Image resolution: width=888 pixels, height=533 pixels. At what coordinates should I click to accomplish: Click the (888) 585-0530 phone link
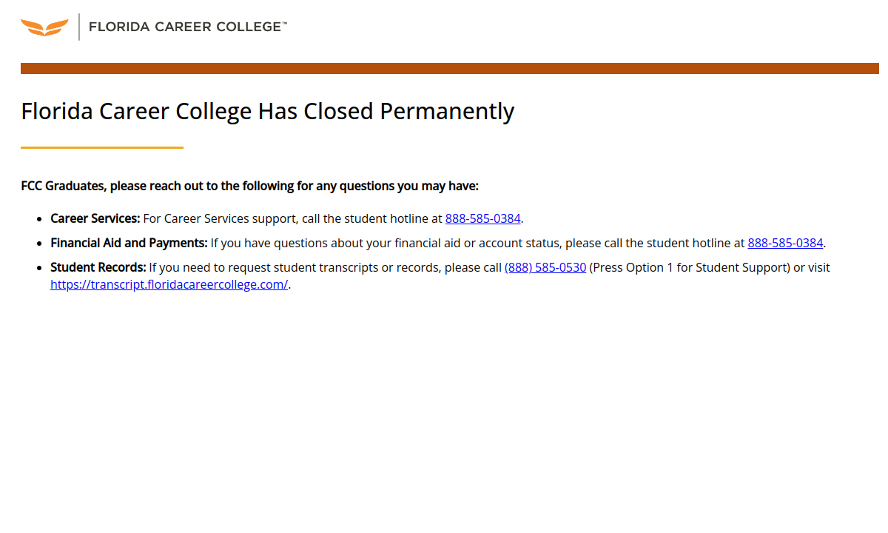545,267
